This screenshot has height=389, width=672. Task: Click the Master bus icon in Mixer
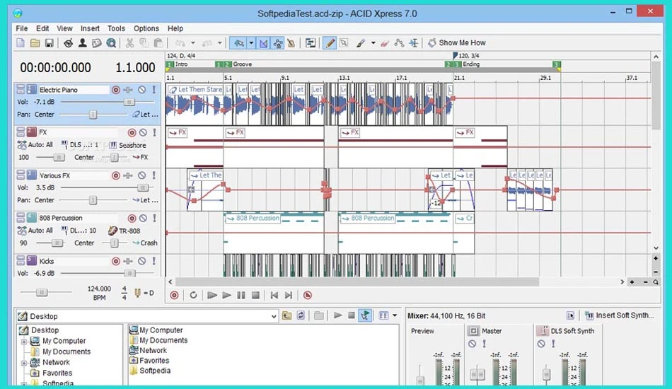pyautogui.click(x=473, y=331)
